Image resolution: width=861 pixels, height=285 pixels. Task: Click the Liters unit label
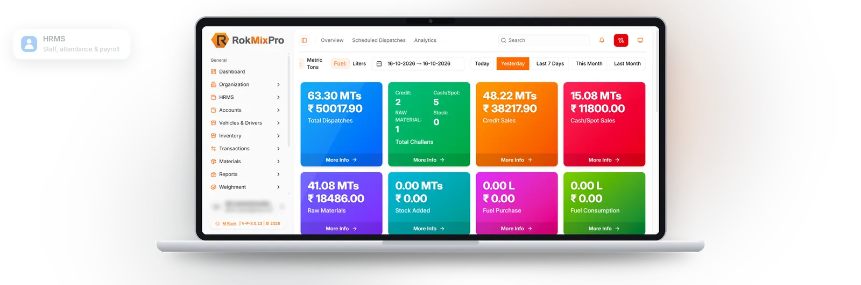(x=359, y=63)
